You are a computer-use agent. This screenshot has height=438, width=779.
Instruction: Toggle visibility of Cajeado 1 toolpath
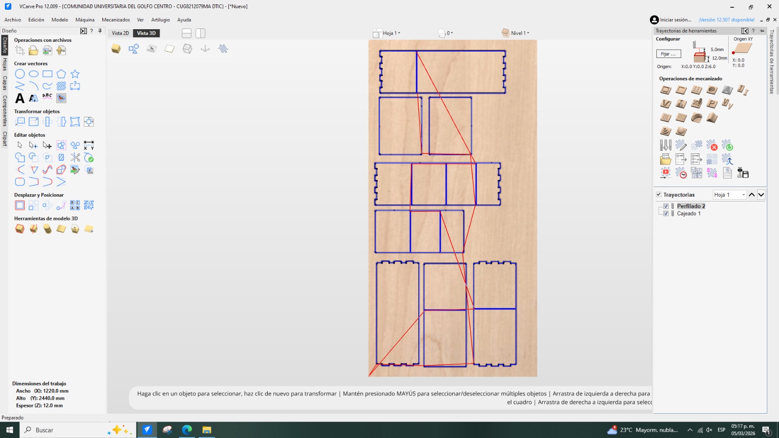coord(666,213)
